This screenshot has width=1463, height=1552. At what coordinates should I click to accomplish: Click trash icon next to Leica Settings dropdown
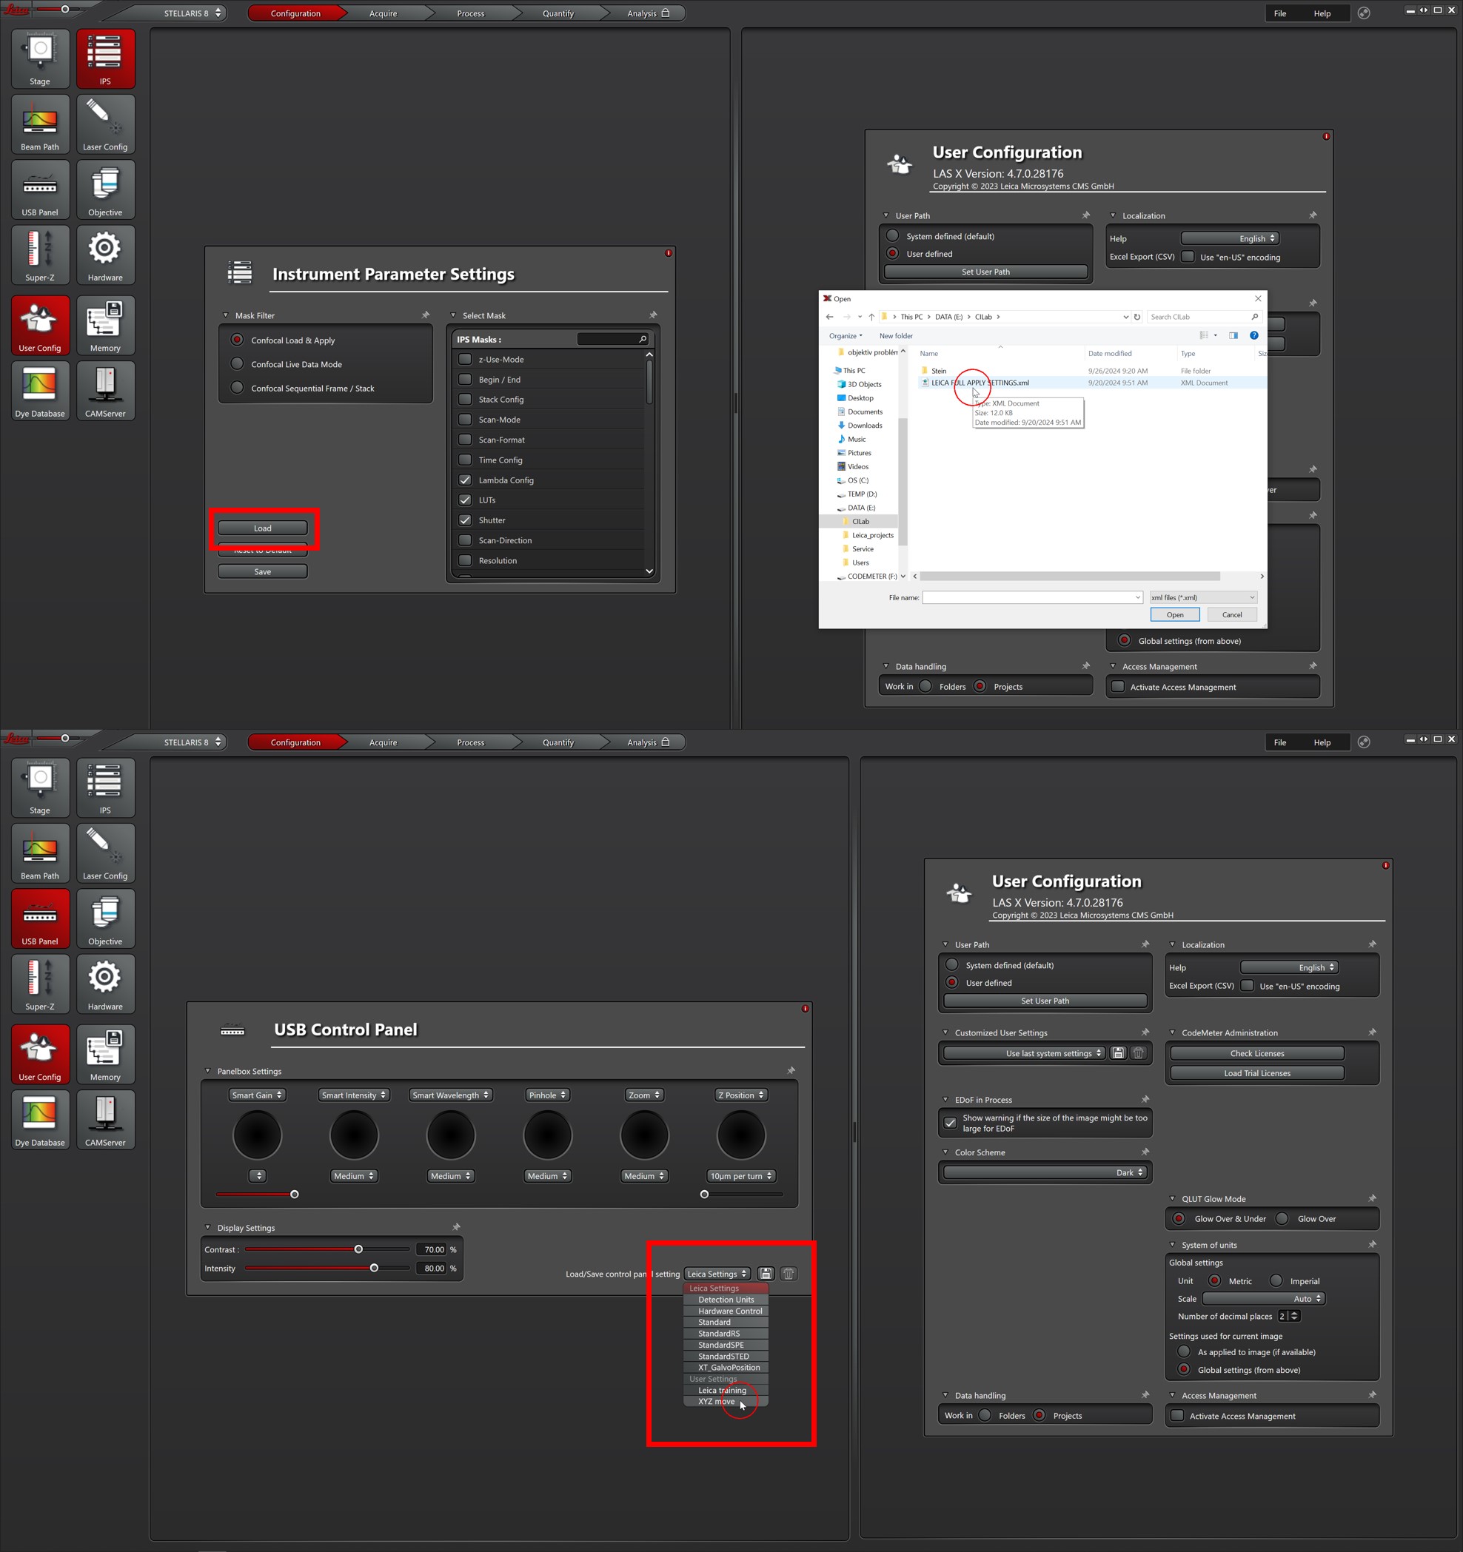tap(789, 1273)
